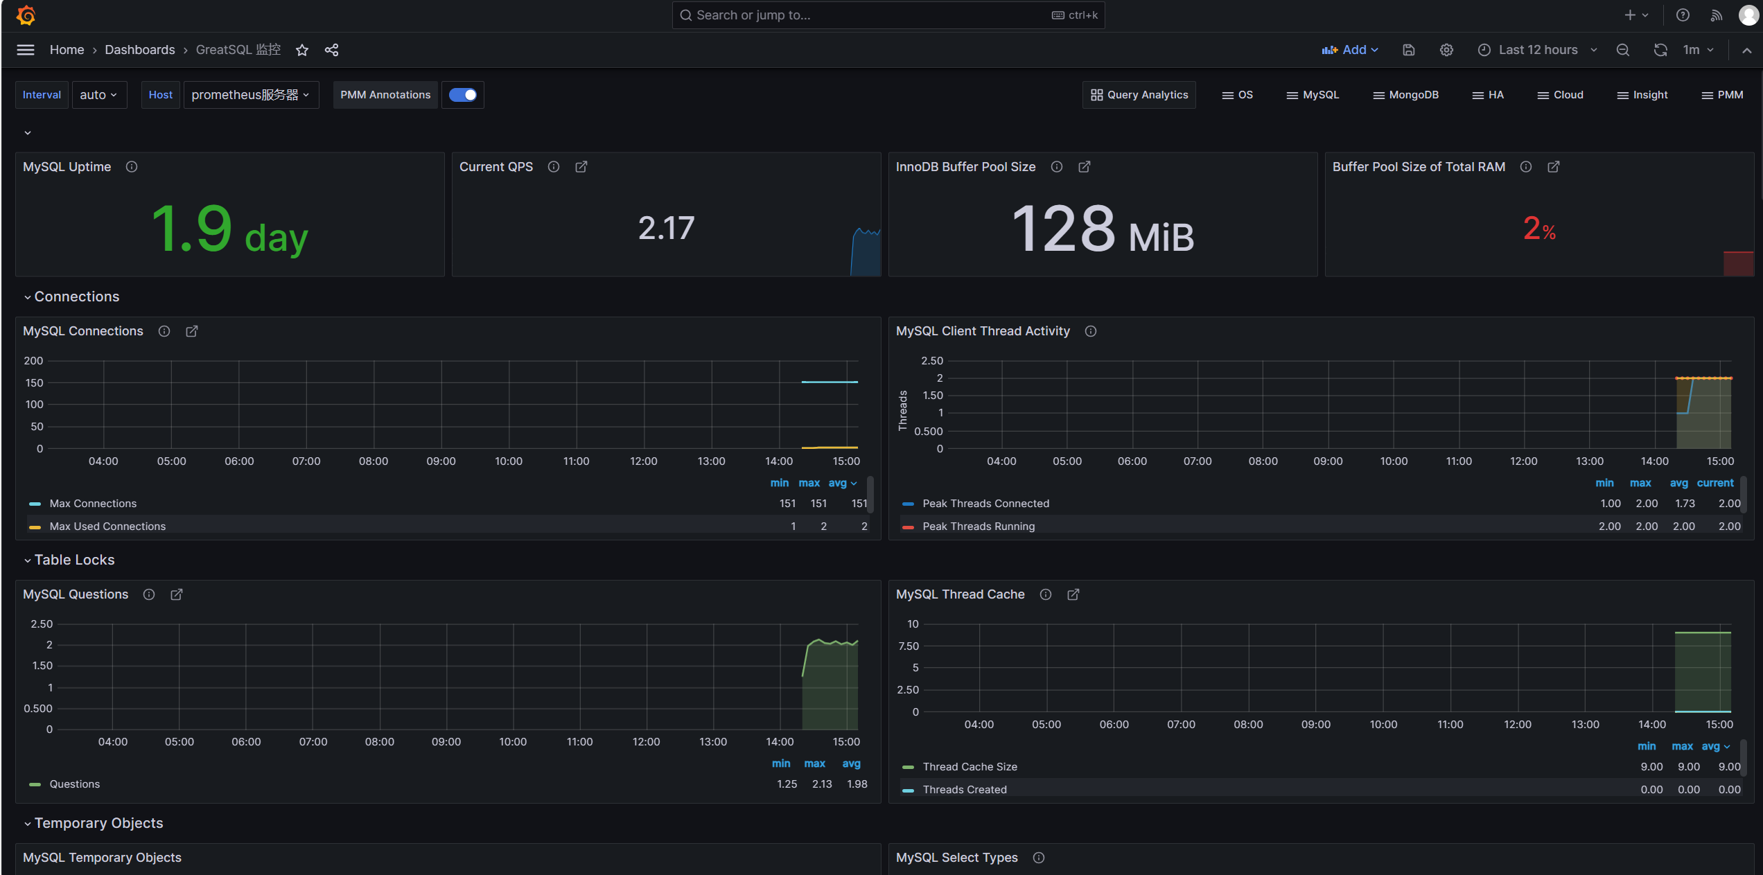This screenshot has height=875, width=1763.
Task: Toggle the PMM Annotations switch
Action: pyautogui.click(x=462, y=95)
